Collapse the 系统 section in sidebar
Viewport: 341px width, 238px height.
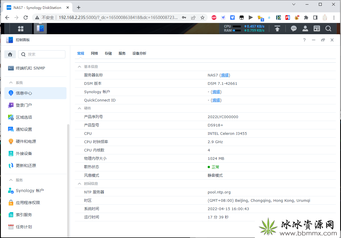(11, 83)
